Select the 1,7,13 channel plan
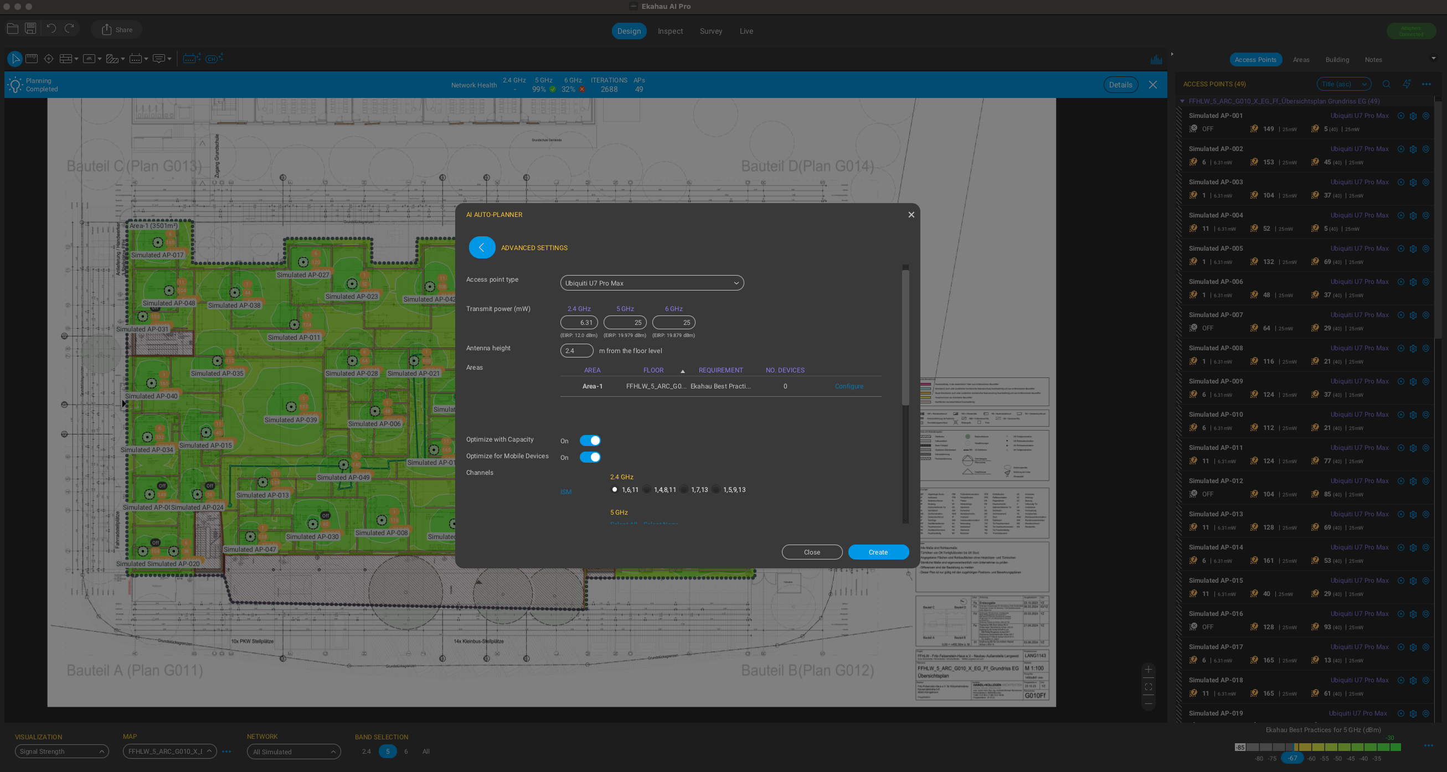1447x772 pixels. 683,490
